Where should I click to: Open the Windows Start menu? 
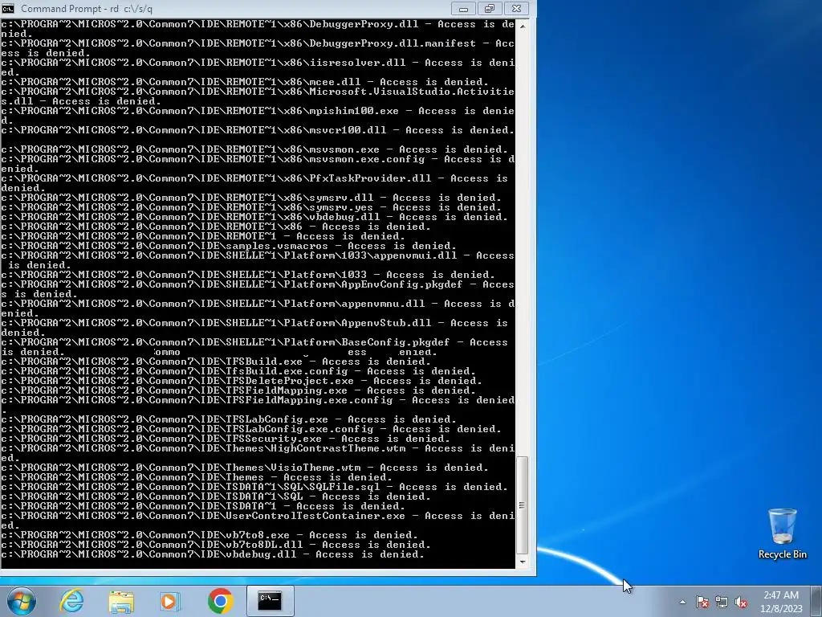22,601
